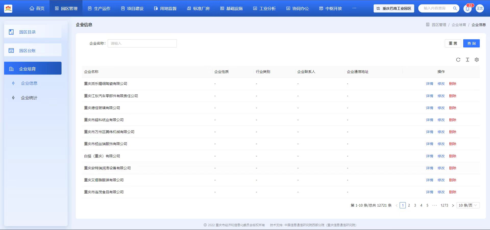
Task: Click the 园区目录 sidebar icon
Action: [11, 32]
